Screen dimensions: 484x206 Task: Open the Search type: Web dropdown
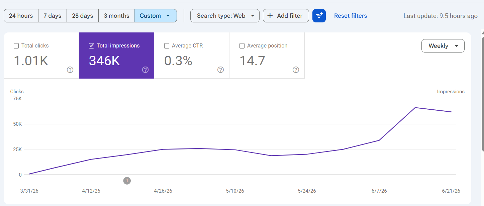[225, 16]
